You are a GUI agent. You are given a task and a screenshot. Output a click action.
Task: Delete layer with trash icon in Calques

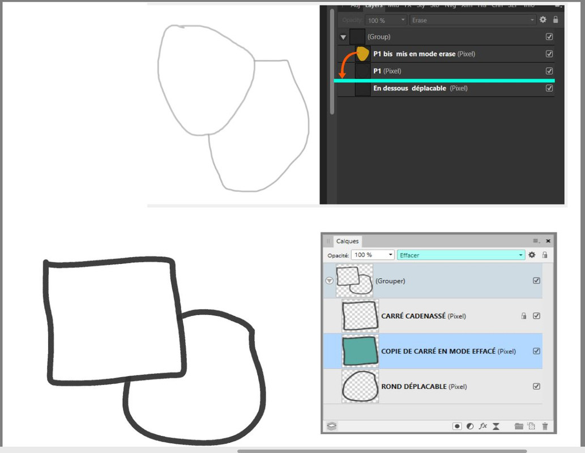click(545, 426)
